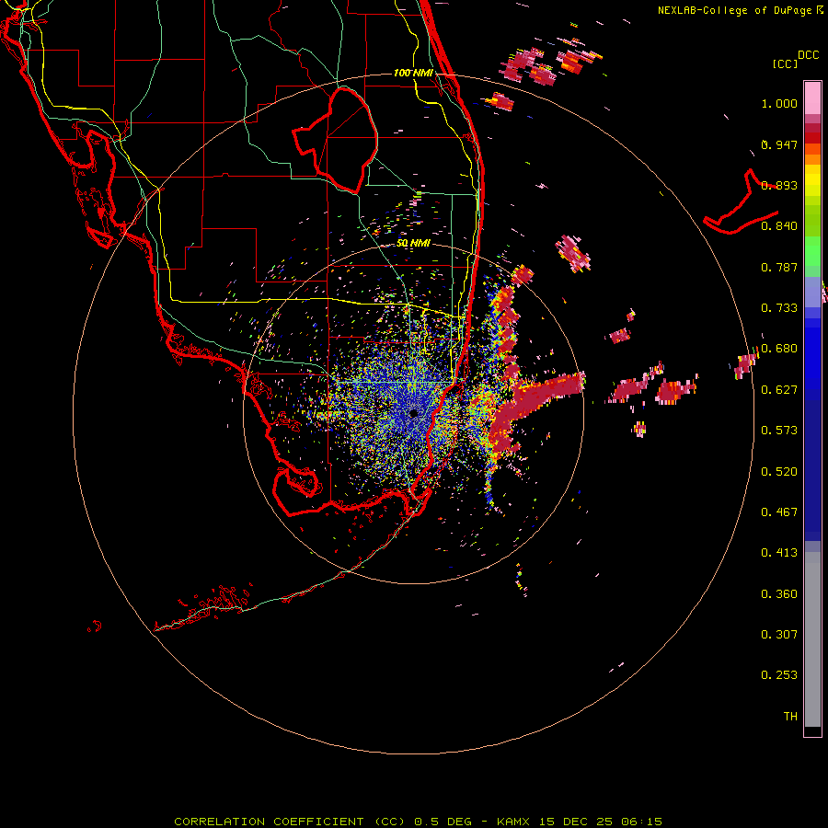828x828 pixels.
Task: Select the 0.253 scale value
Action: tap(779, 675)
